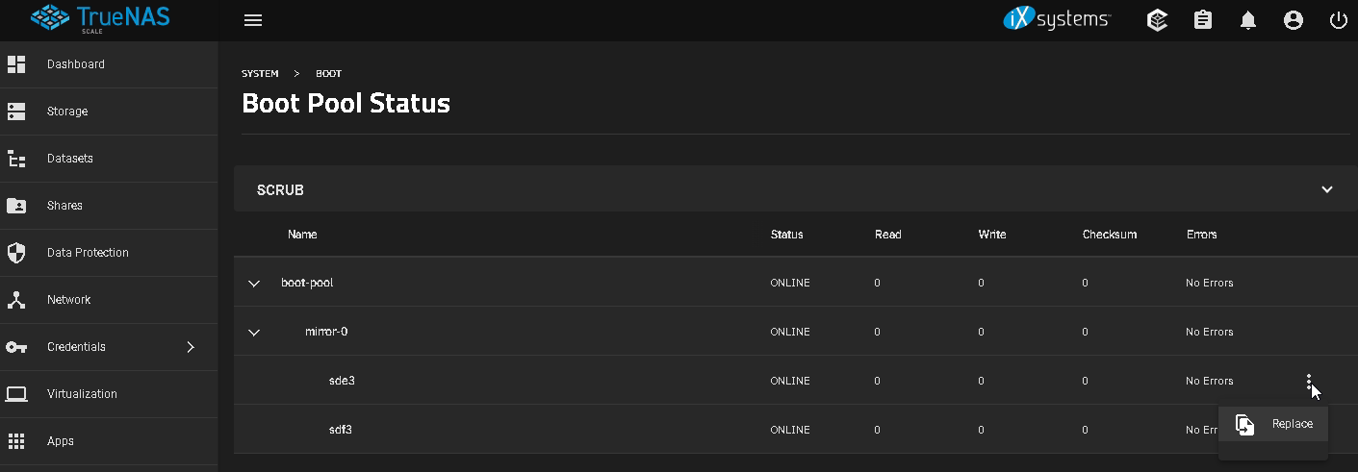Click the Network topology icon
Image resolution: width=1358 pixels, height=472 pixels.
pos(16,300)
